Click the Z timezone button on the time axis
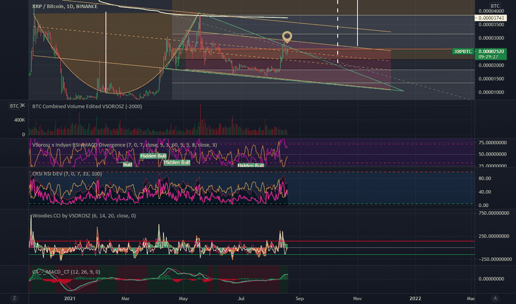Viewport: 516px width, 304px height. point(14,298)
